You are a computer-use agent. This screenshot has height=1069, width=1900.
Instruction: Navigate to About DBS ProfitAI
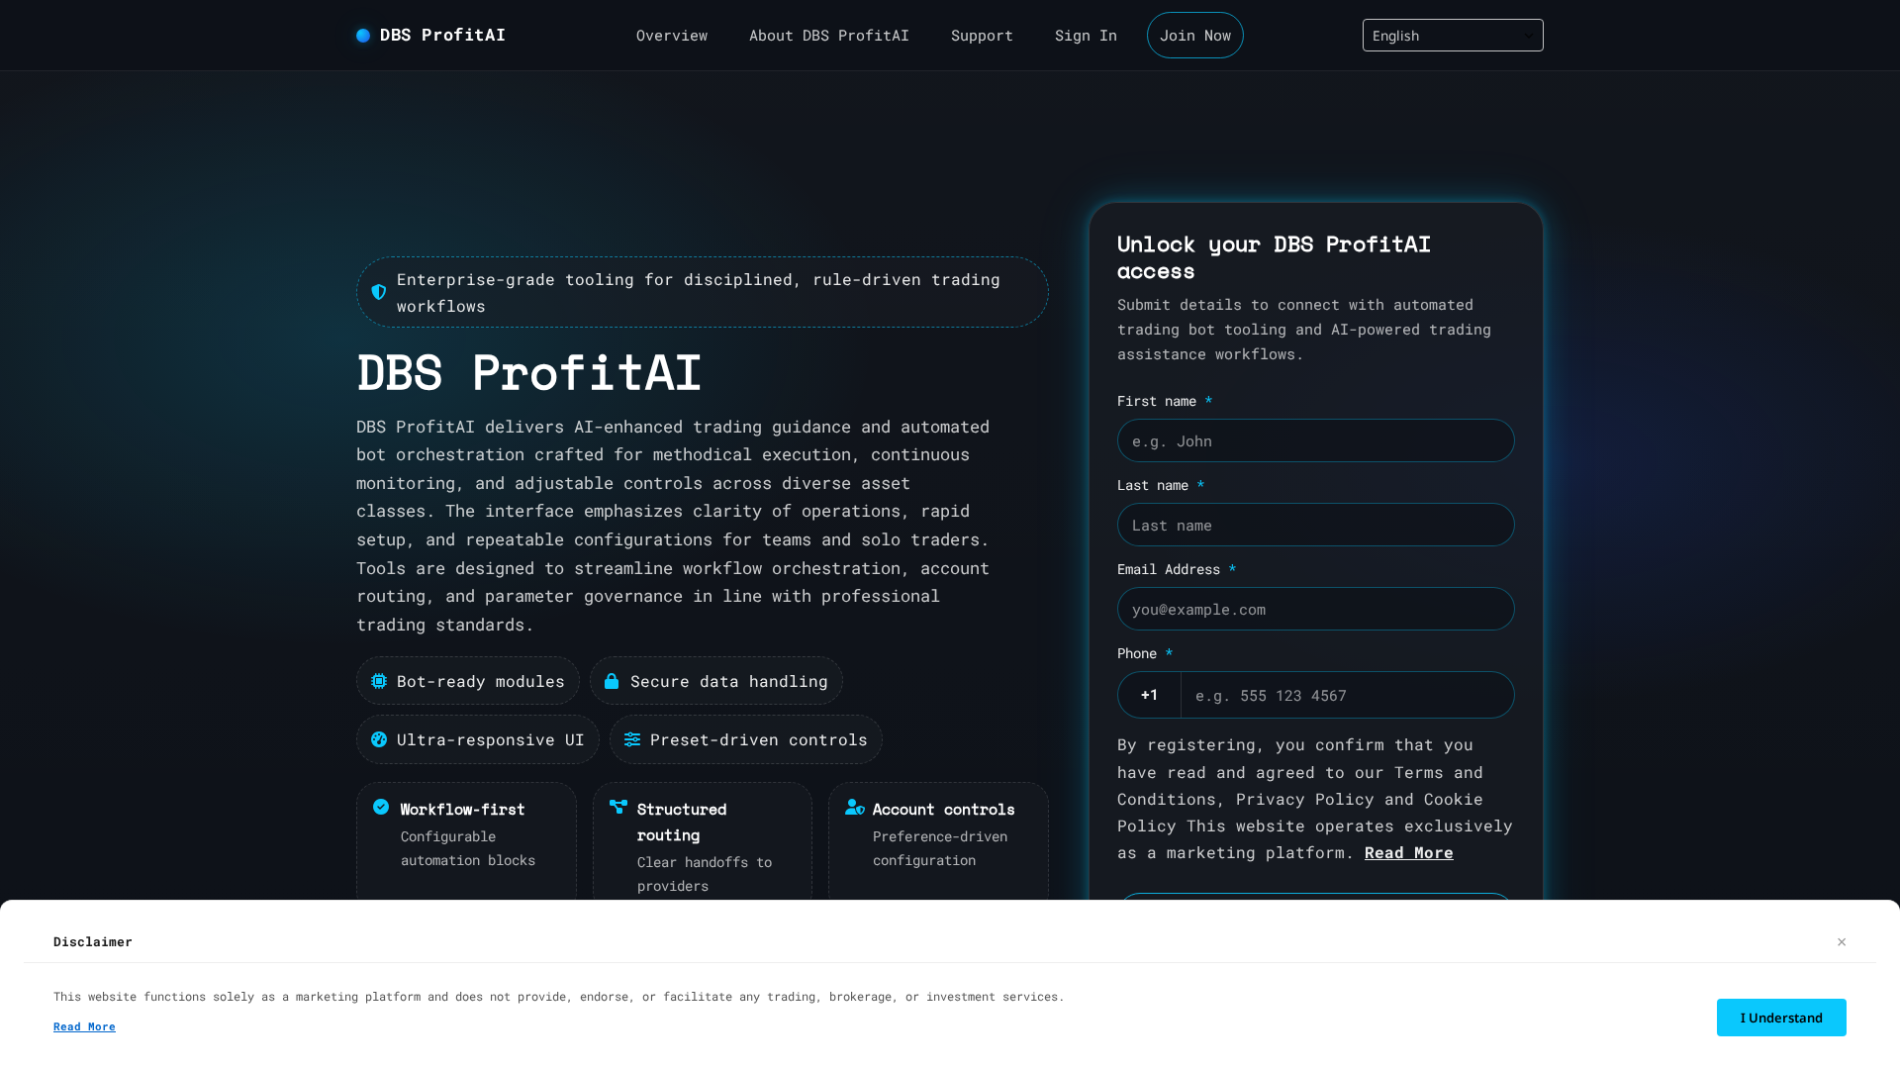tap(828, 35)
